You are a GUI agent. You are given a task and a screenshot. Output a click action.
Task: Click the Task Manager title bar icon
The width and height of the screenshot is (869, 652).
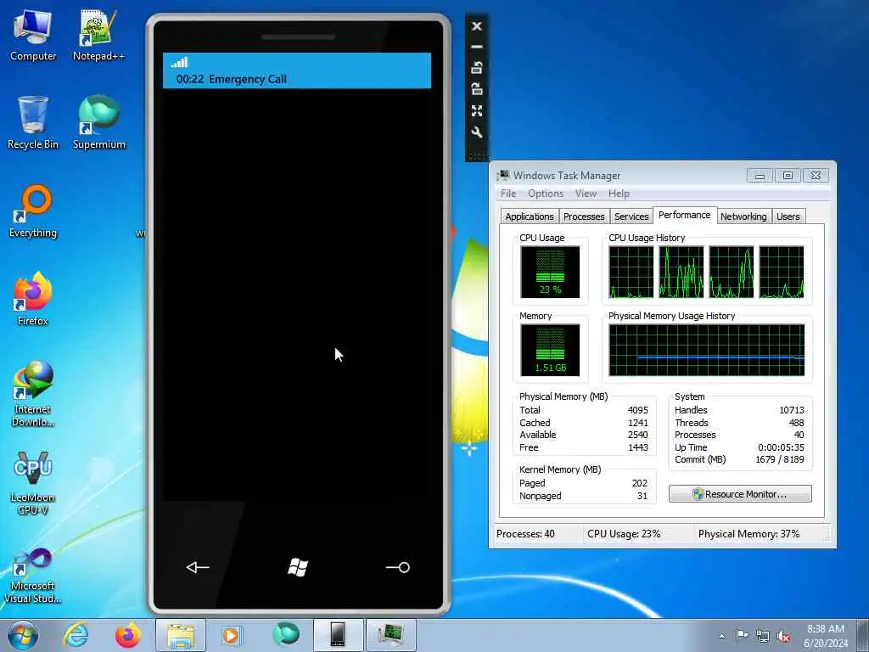502,175
